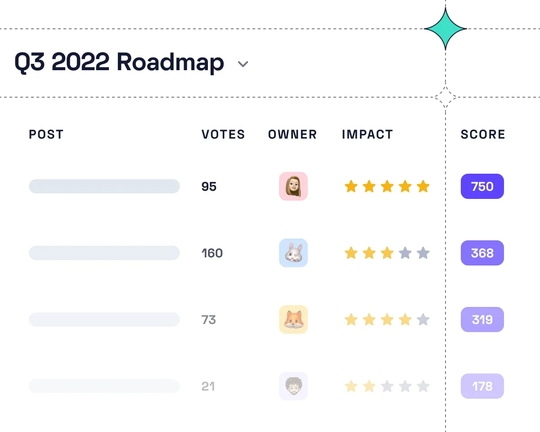This screenshot has width=540, height=432.
Task: Click the faded 178 score badge
Action: coord(482,386)
